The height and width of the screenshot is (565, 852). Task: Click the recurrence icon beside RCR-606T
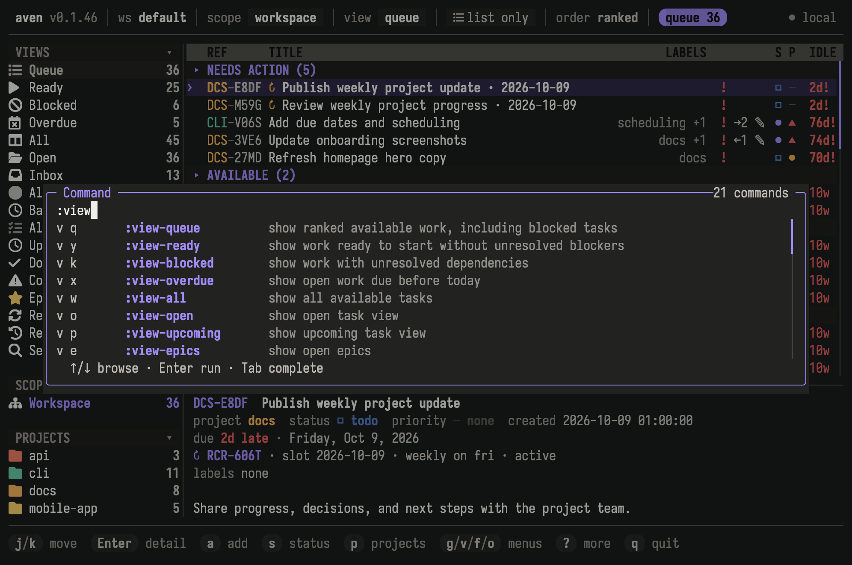click(197, 456)
